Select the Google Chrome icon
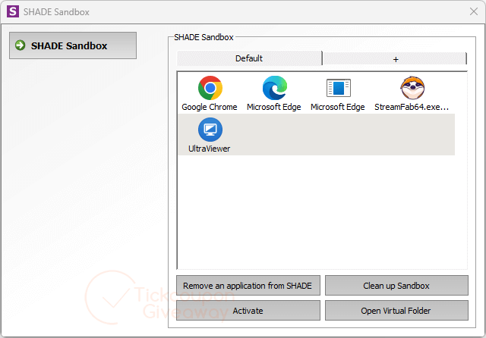 (210, 88)
